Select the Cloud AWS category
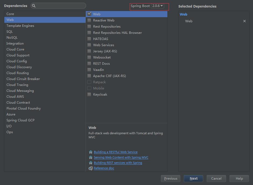The height and width of the screenshot is (185, 253). (45, 96)
